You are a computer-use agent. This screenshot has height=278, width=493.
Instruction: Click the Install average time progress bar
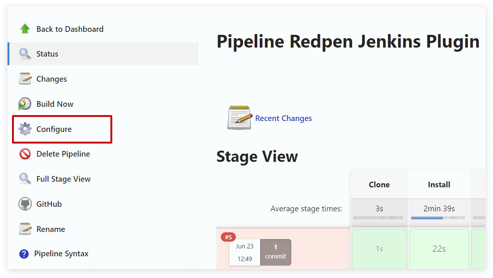(438, 218)
